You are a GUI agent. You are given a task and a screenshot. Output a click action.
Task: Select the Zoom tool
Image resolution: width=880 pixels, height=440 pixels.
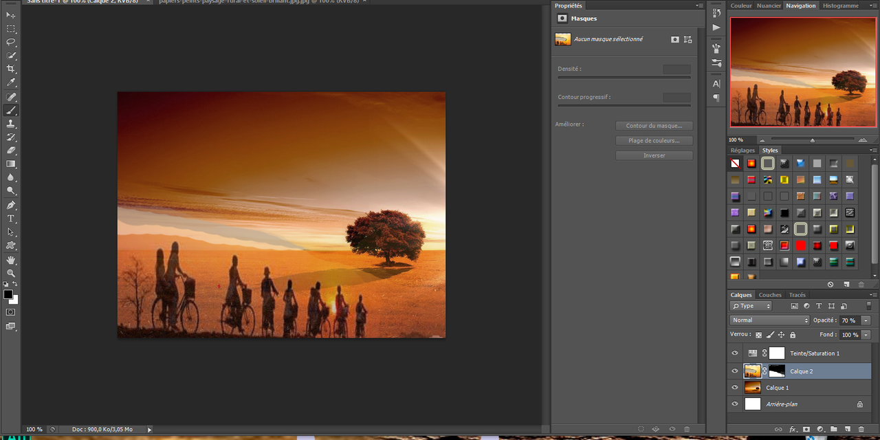11,273
